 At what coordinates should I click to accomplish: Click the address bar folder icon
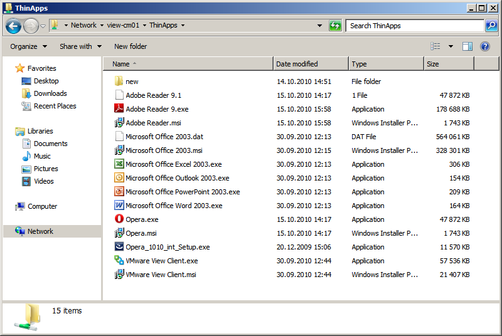click(55, 25)
